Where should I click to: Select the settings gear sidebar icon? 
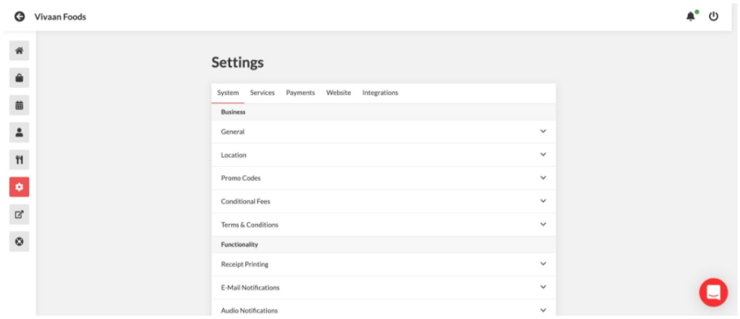20,187
